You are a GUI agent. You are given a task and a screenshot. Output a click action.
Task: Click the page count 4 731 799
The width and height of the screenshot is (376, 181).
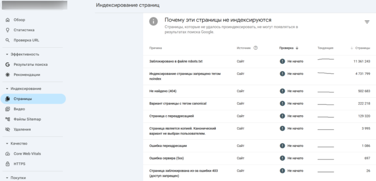point(363,74)
